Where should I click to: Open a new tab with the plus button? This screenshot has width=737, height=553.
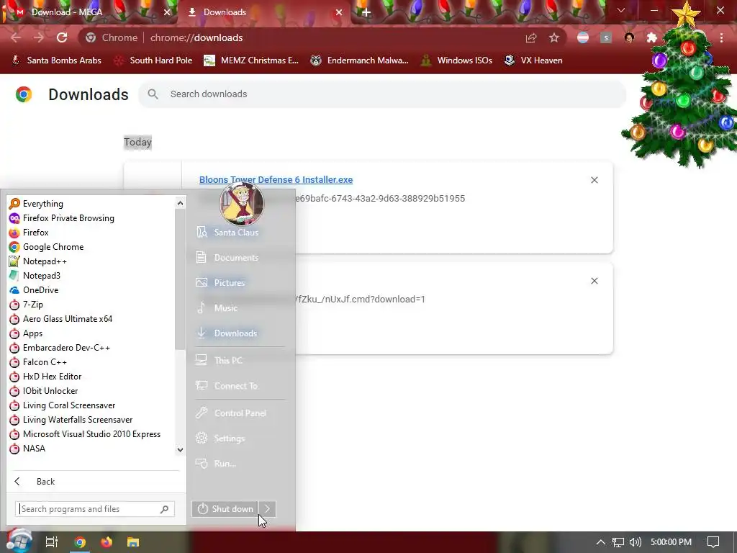366,12
